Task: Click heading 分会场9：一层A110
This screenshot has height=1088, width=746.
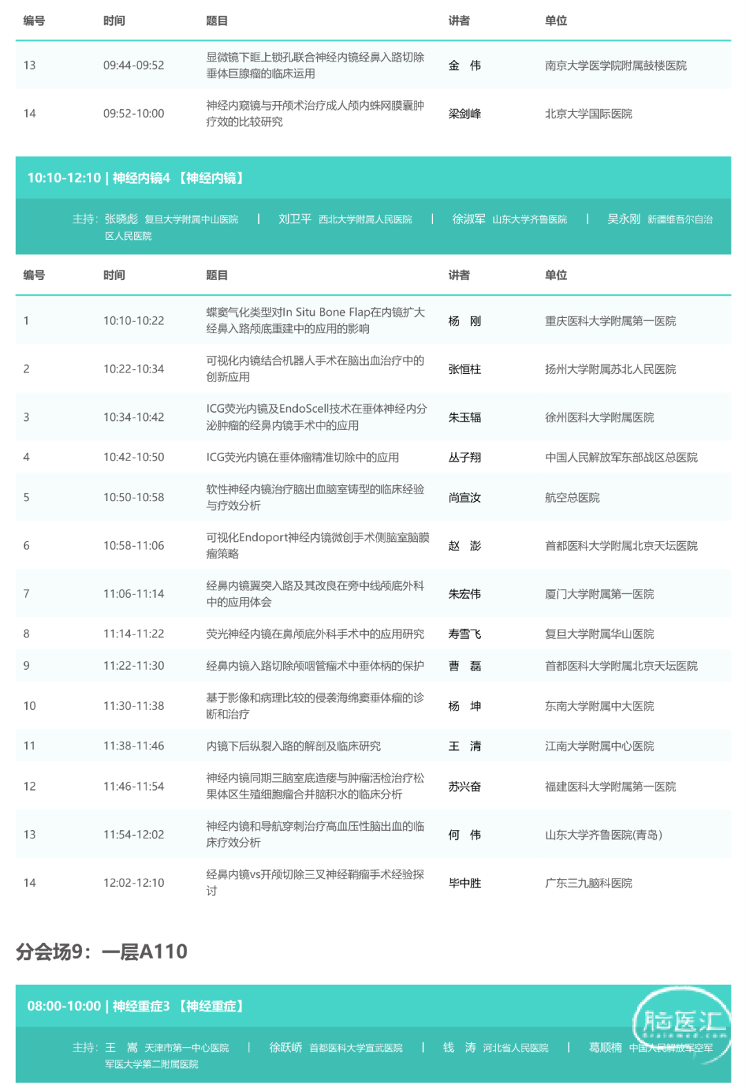Action: (102, 952)
